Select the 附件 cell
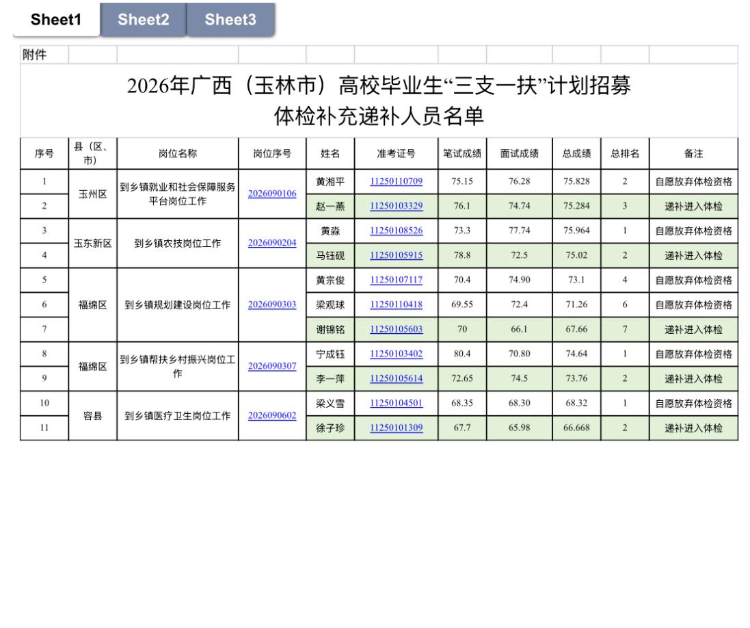This screenshot has height=628, width=750. 44,55
